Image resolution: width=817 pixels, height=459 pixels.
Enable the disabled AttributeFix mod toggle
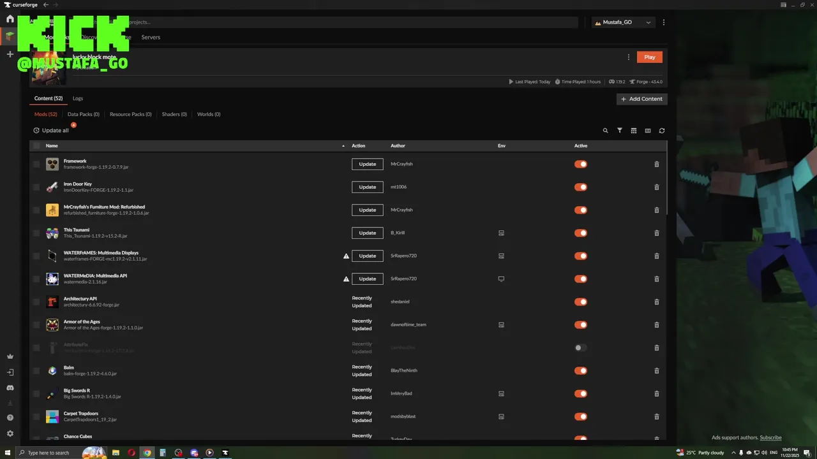581,348
